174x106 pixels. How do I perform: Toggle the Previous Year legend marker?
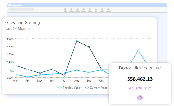pyautogui.click(x=60, y=87)
